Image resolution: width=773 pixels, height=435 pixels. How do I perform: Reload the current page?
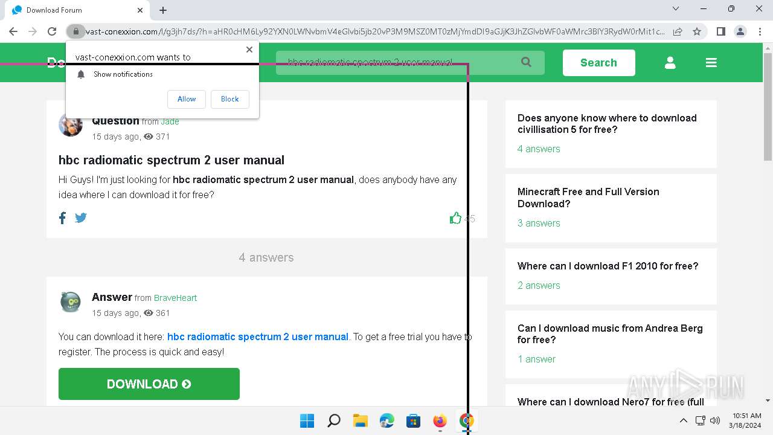click(52, 31)
